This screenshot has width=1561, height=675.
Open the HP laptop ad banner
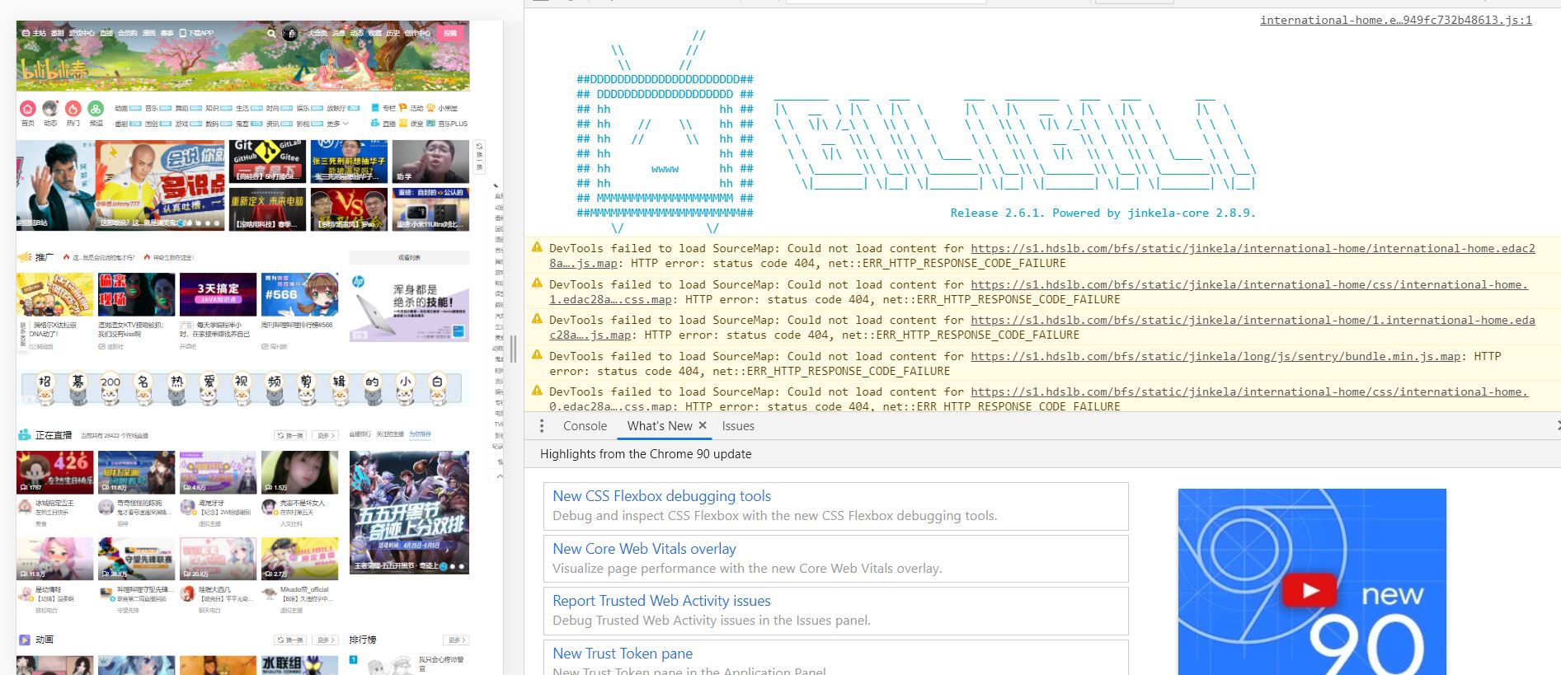409,307
